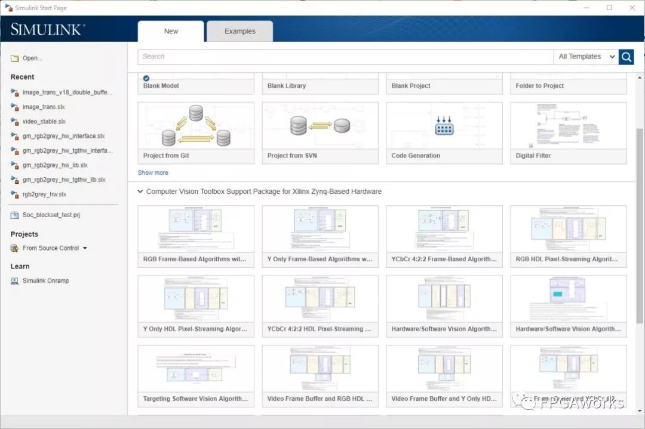Expand the From Source Control dropdown arrow
The image size is (645, 429).
(x=85, y=248)
